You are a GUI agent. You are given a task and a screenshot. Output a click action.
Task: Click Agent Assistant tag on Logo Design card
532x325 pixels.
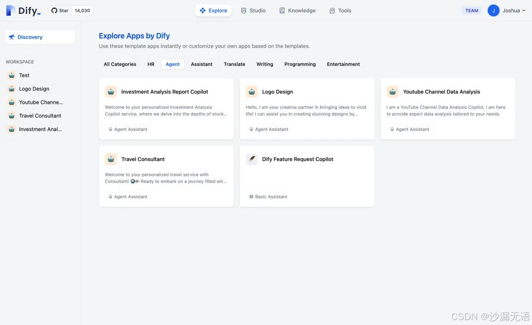tap(269, 129)
